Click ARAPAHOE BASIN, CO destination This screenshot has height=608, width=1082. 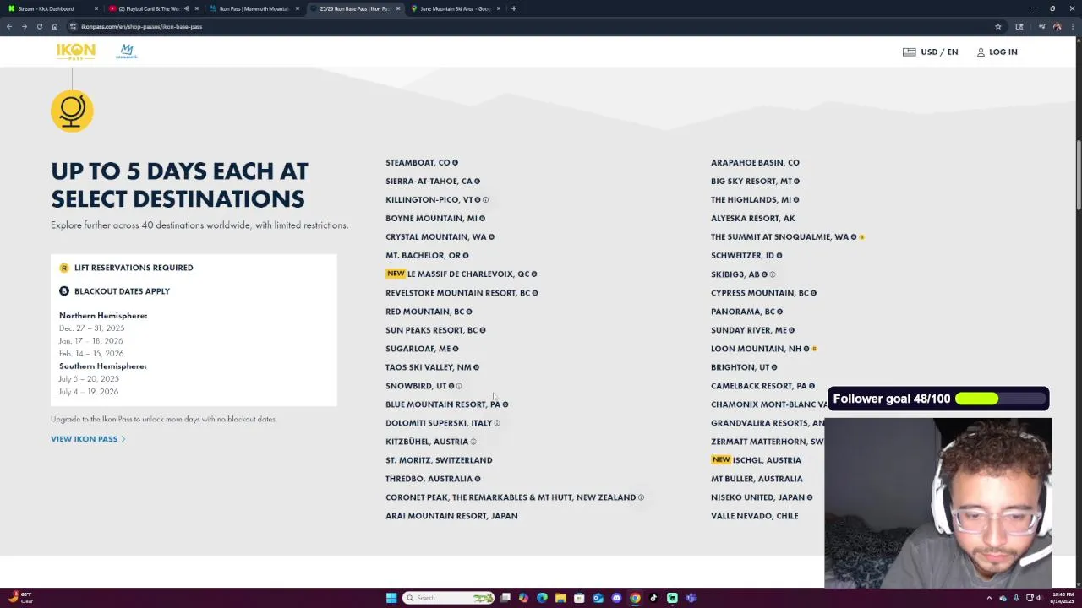[755, 163]
